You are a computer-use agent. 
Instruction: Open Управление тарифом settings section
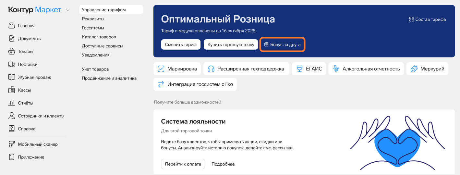[x=111, y=10]
